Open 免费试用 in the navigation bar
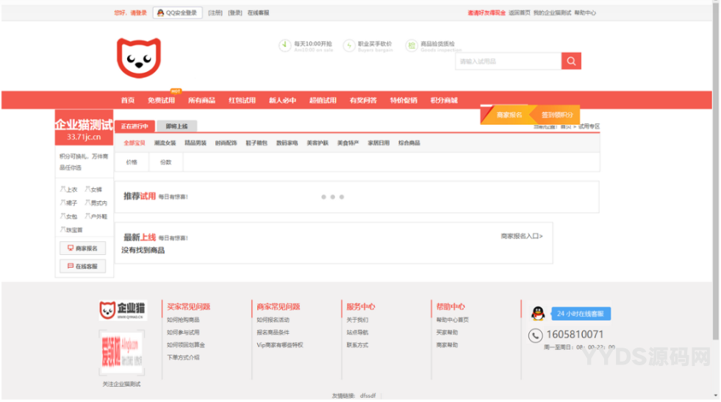Image resolution: width=721 pixels, height=402 pixels. (161, 100)
